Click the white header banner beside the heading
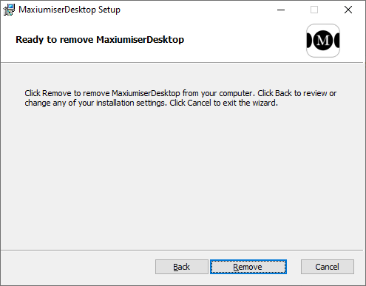 point(244,41)
